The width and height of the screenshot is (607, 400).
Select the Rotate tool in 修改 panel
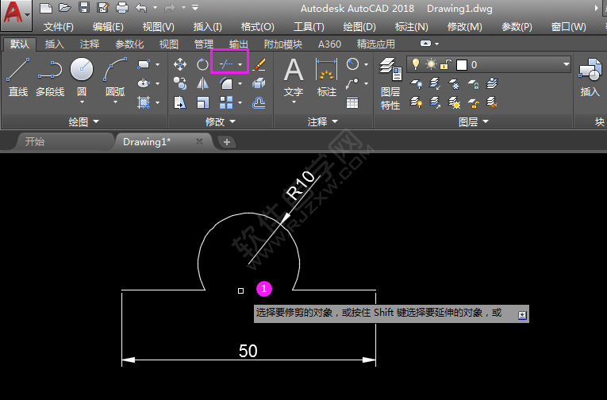[203, 63]
